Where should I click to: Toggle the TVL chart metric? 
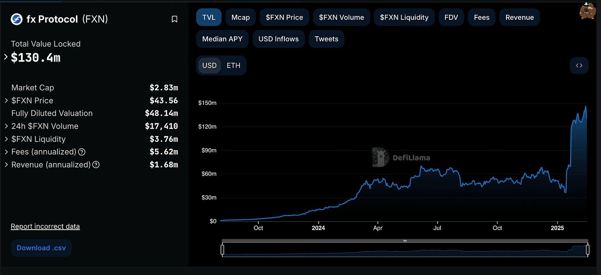point(209,17)
